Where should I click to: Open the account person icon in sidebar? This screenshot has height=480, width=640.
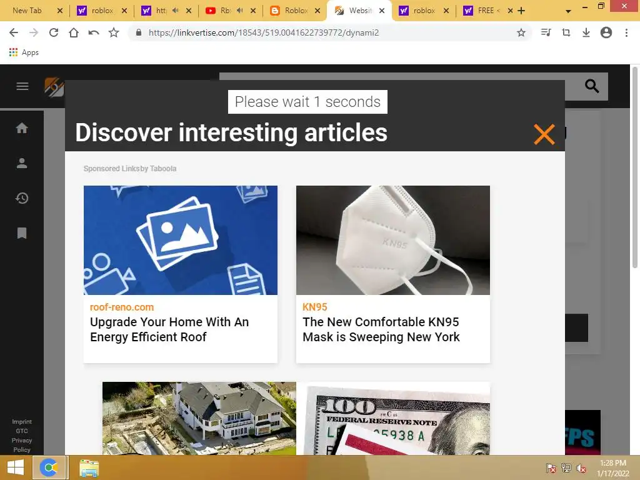click(x=22, y=163)
